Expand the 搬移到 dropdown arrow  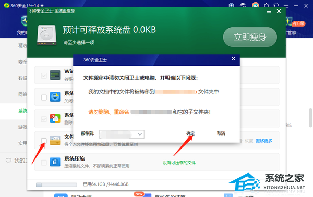(140, 134)
